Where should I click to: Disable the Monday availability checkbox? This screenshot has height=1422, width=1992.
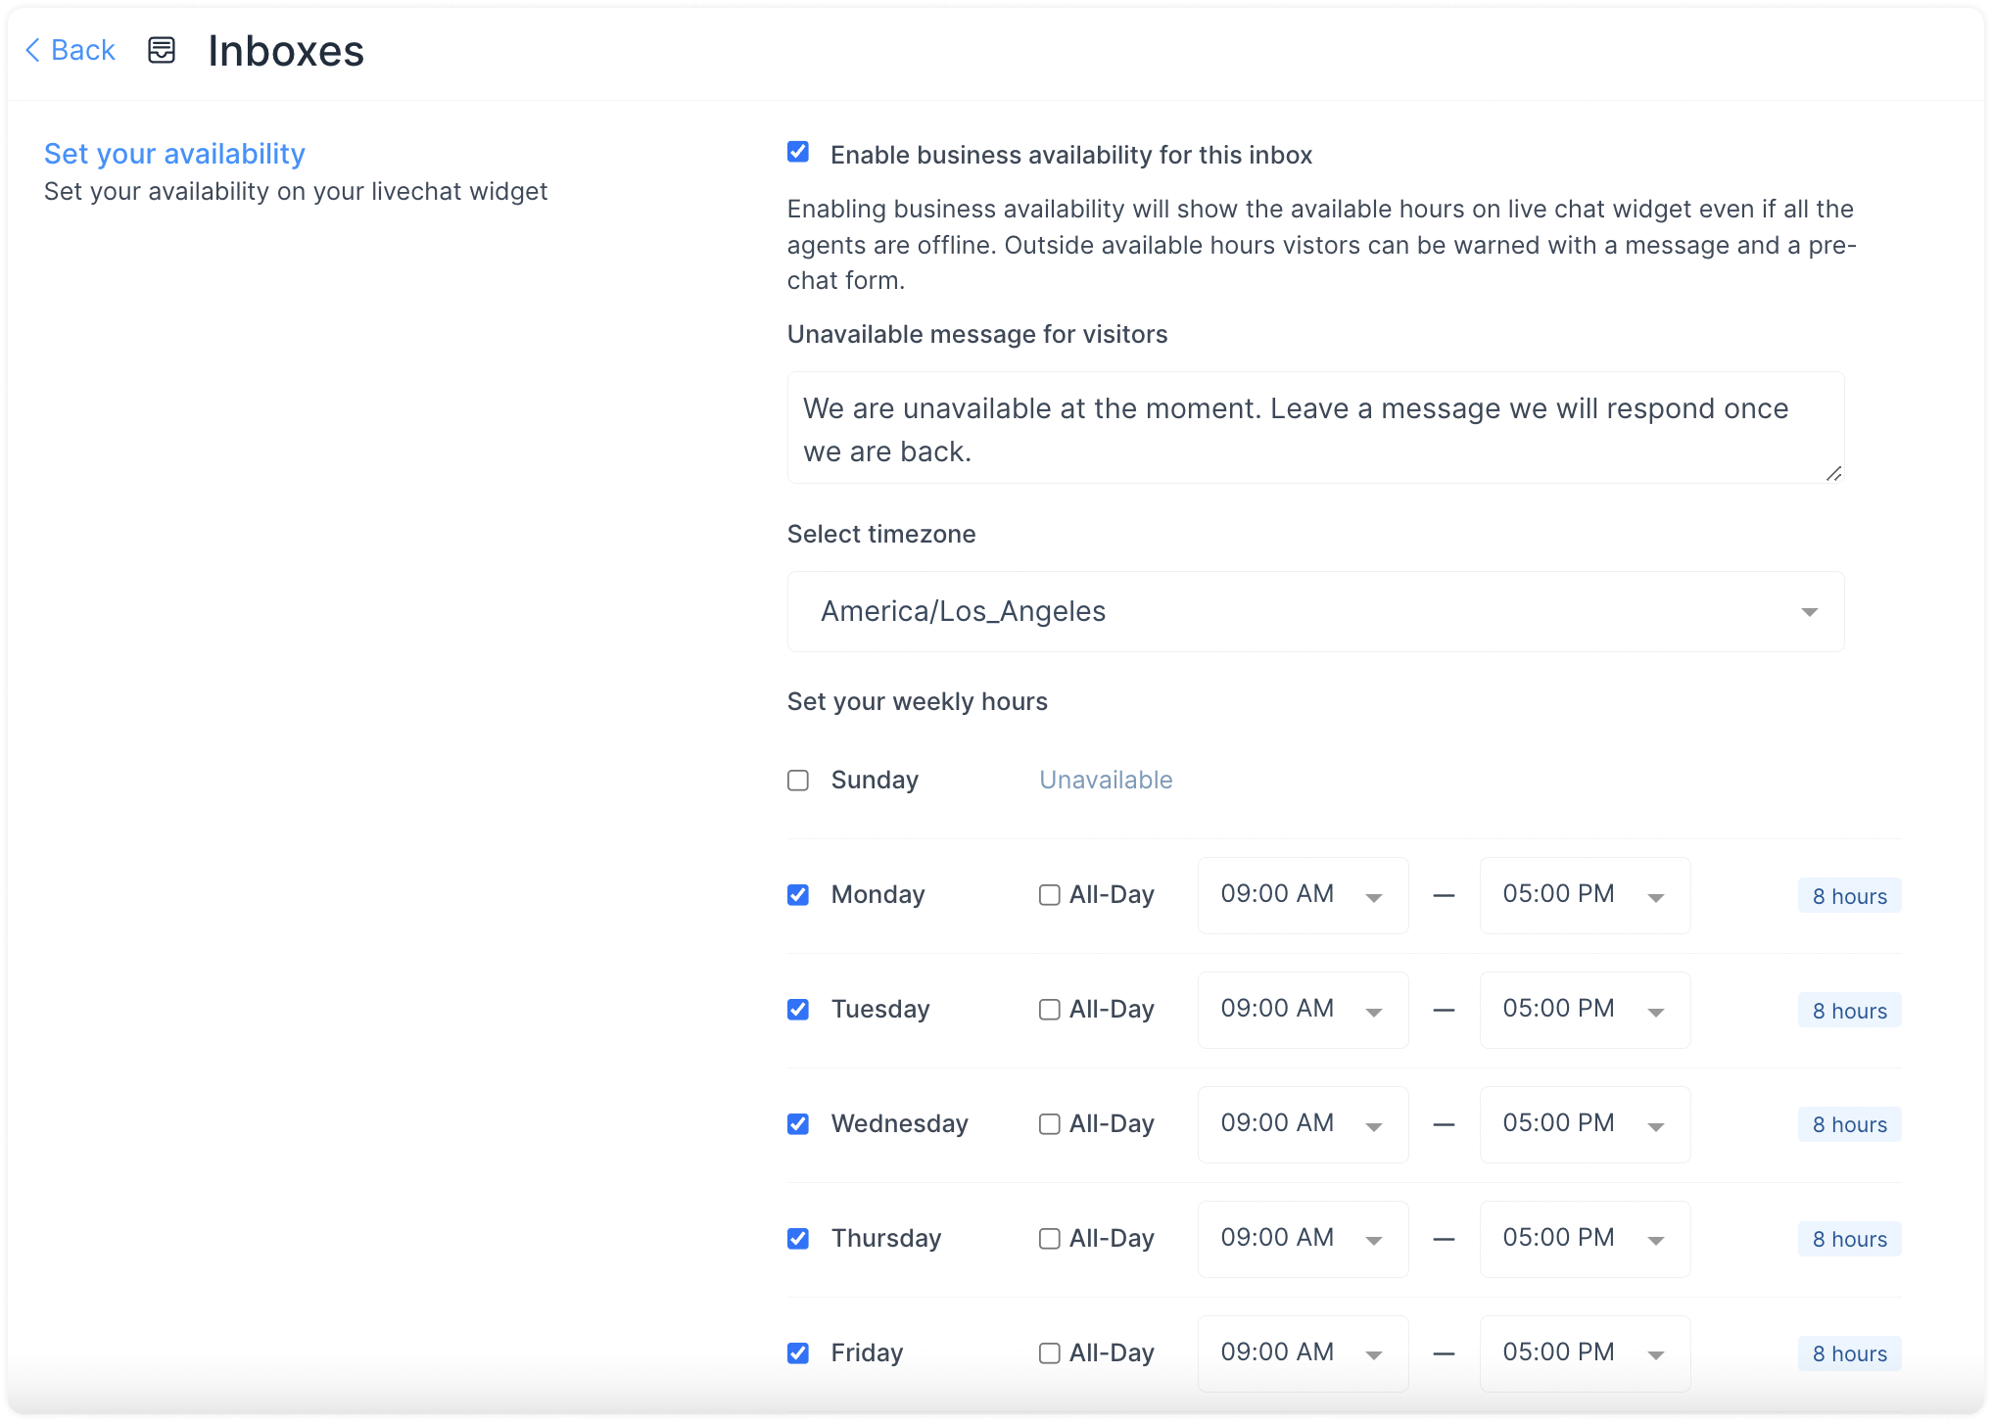[x=798, y=895]
